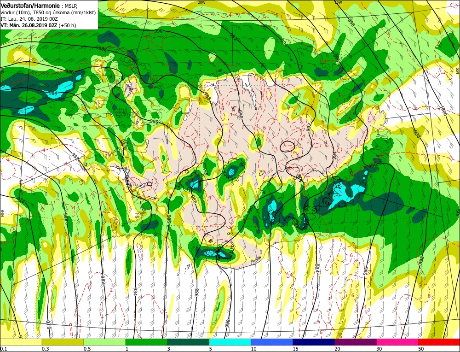460x352 pixels.
Task: Select the red 50 mm legend swatch
Action: [439, 342]
